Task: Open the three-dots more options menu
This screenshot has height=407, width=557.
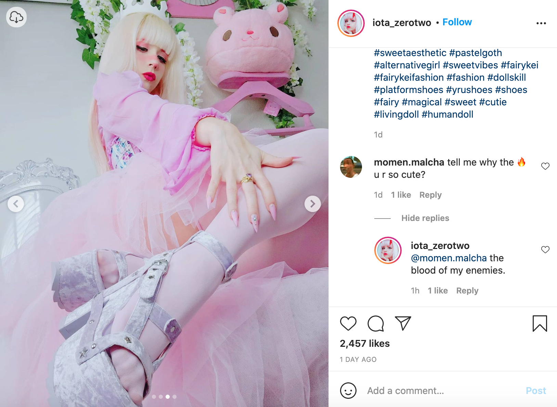Action: (x=541, y=23)
